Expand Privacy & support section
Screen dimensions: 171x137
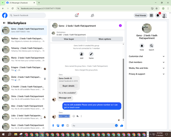coord(147,74)
